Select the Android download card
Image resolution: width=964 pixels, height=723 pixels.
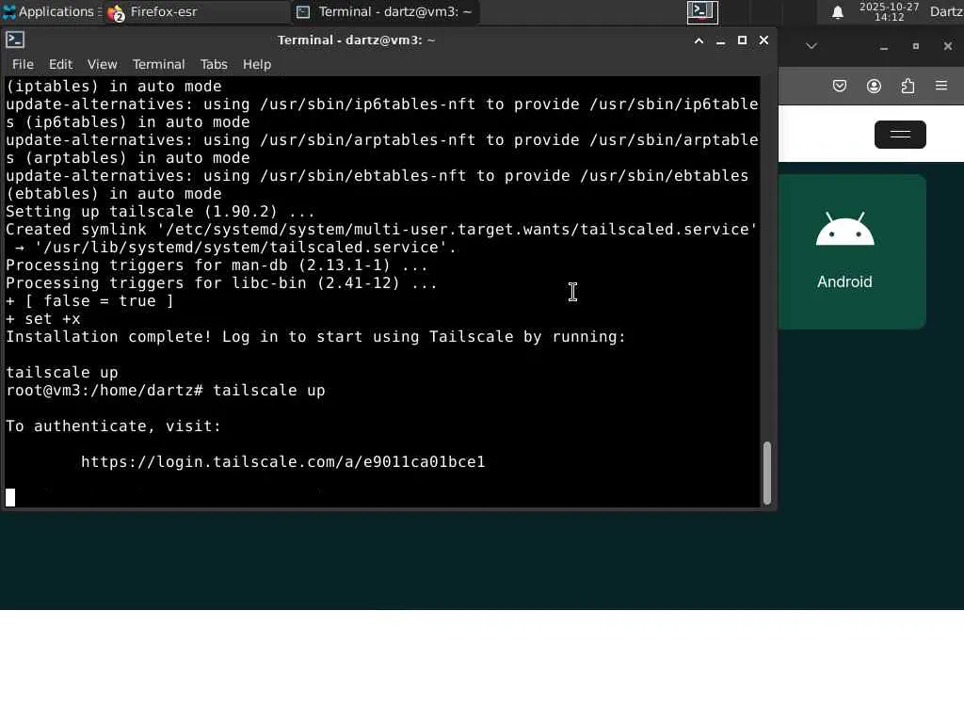coord(852,252)
